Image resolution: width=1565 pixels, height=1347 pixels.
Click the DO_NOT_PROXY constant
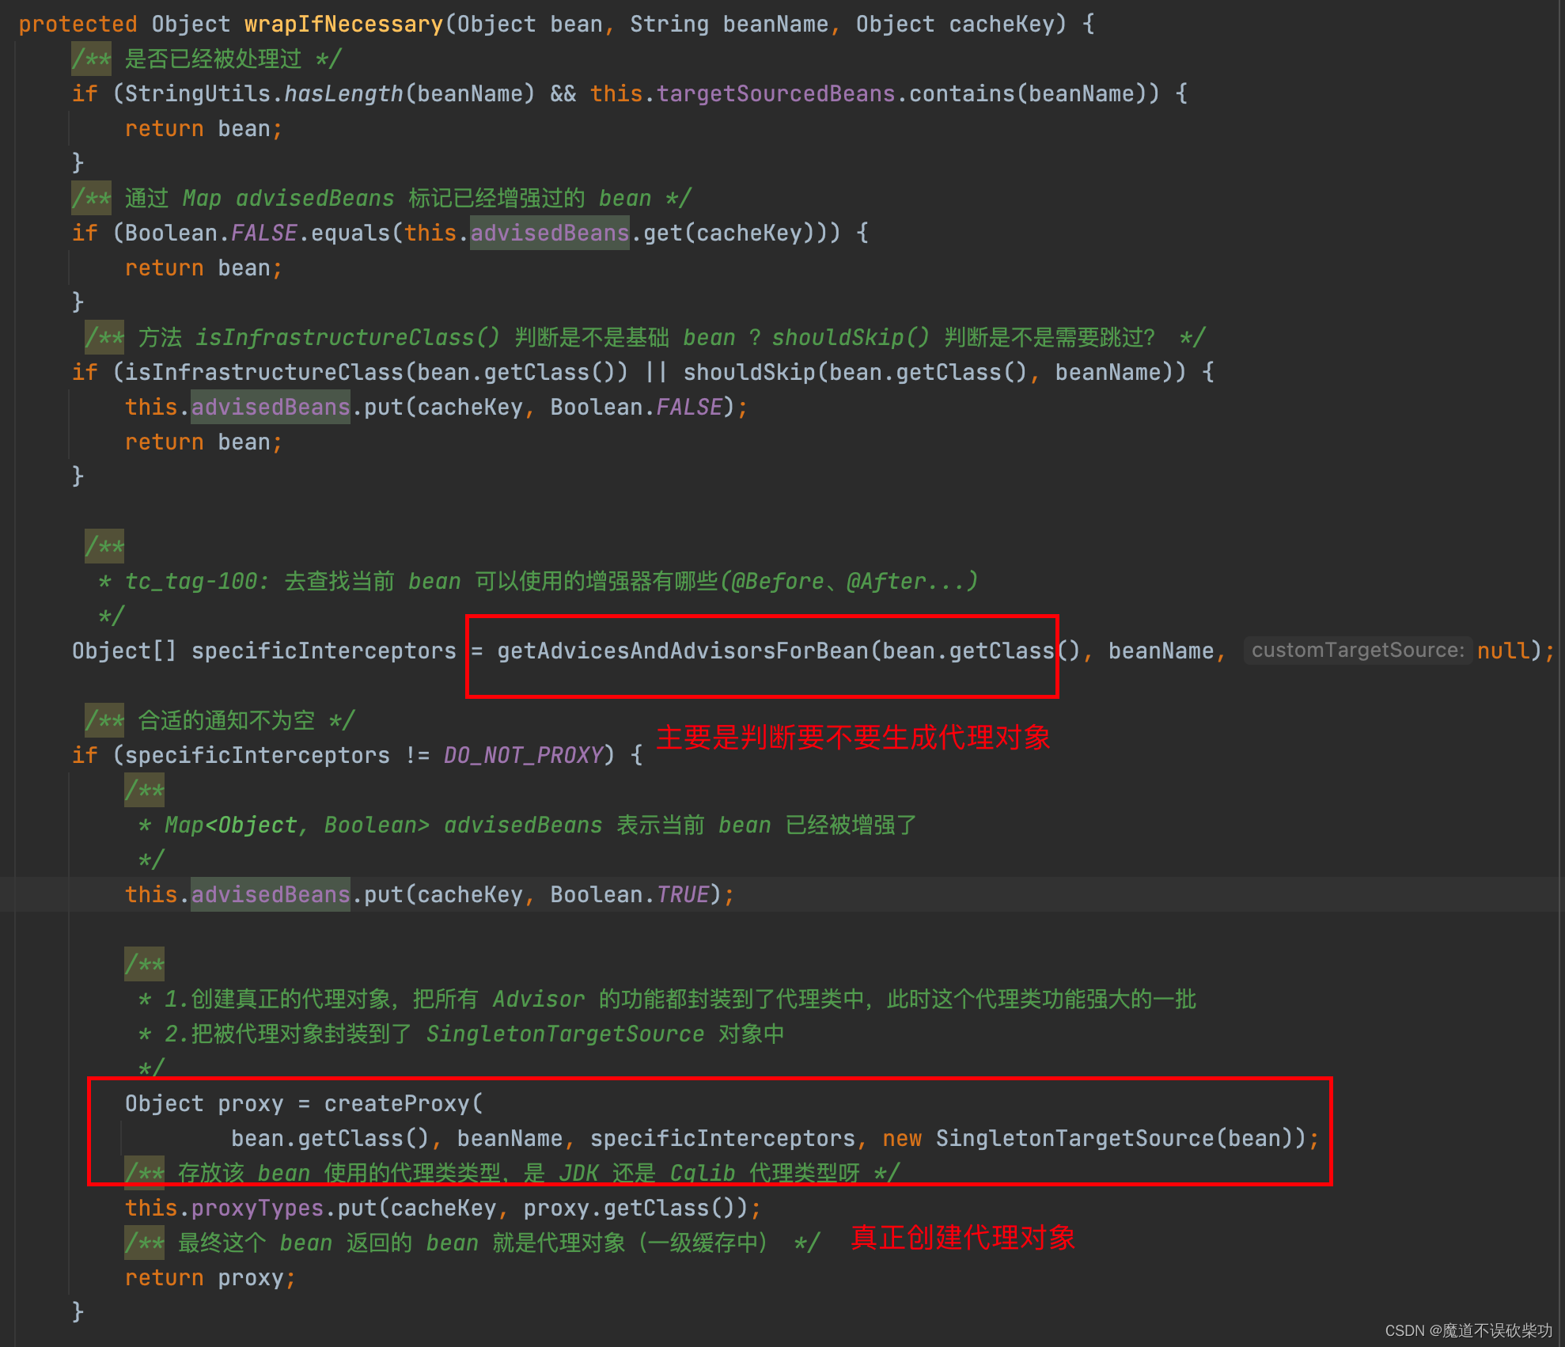pos(523,755)
